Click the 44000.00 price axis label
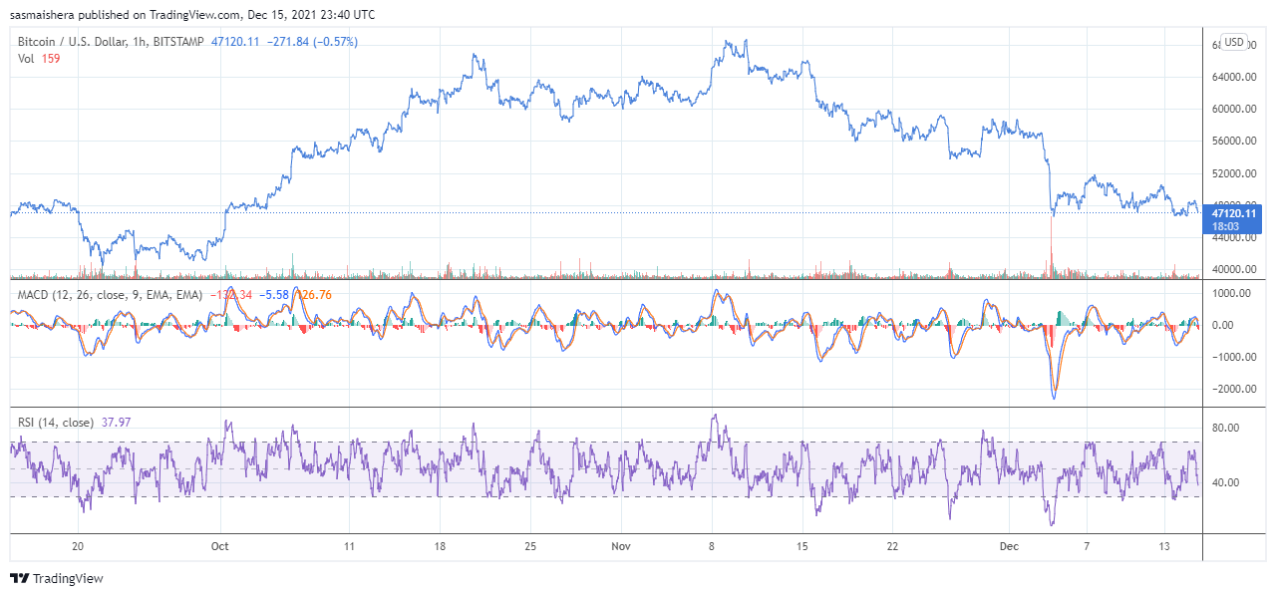This screenshot has height=596, width=1276. pyautogui.click(x=1234, y=237)
